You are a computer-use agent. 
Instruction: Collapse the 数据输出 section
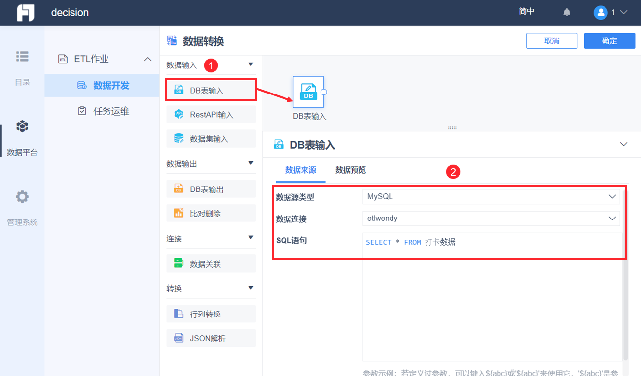pyautogui.click(x=251, y=163)
